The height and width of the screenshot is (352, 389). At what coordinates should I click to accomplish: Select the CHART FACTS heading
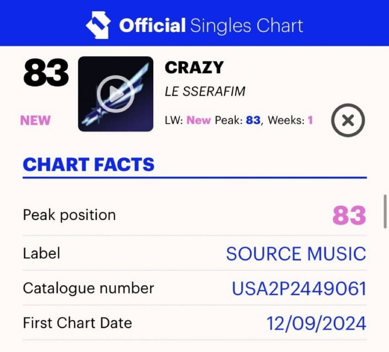point(89,164)
